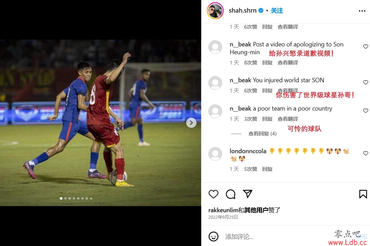
Task: Like the 'poor team in a poor country' comment
Action: click(x=366, y=111)
